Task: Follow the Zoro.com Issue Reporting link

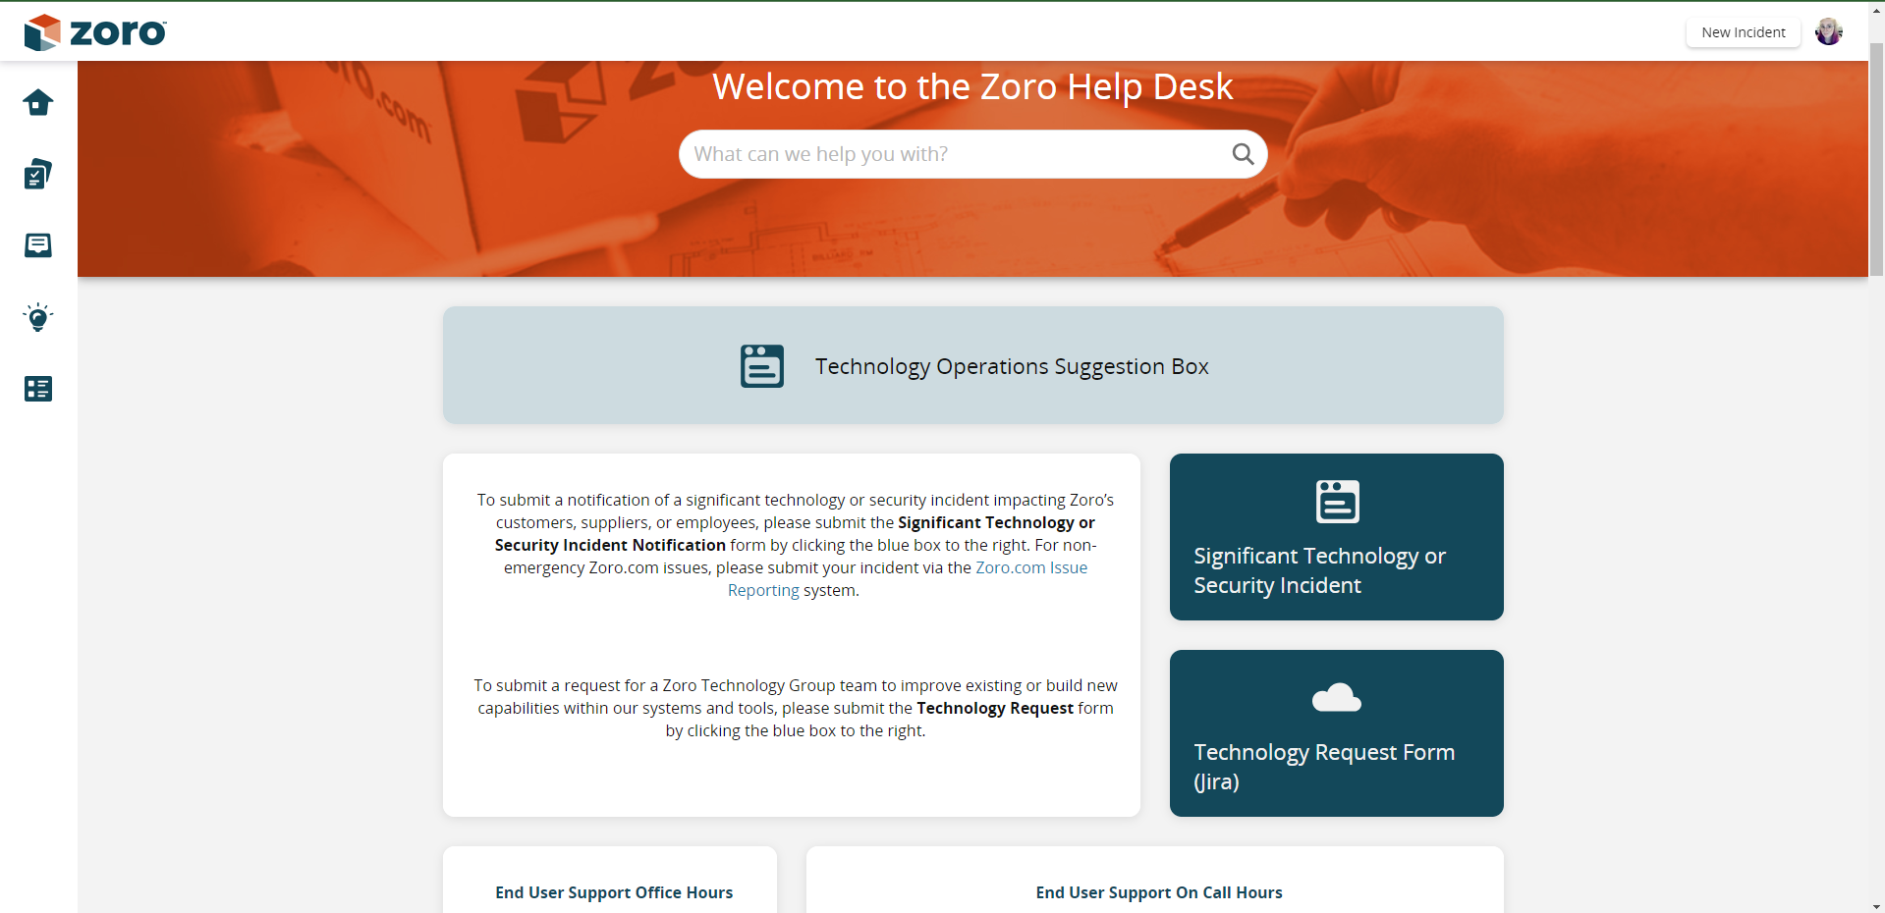Action: click(908, 579)
